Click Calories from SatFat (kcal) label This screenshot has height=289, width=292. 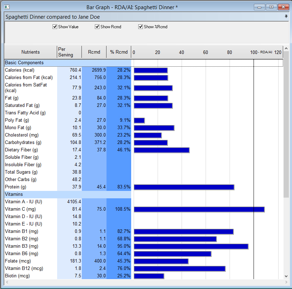[26, 88]
